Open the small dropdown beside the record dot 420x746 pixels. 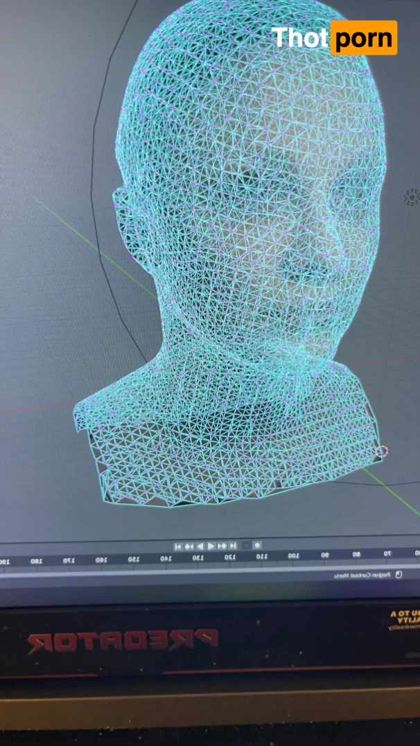pos(247,545)
